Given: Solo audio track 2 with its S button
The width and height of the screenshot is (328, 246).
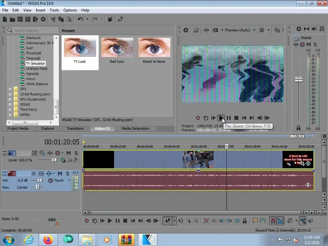Looking at the screenshot, I should tap(67, 173).
